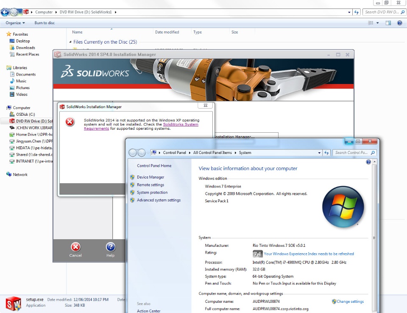Sort by the Type column header
The image size is (407, 313).
(198, 32)
